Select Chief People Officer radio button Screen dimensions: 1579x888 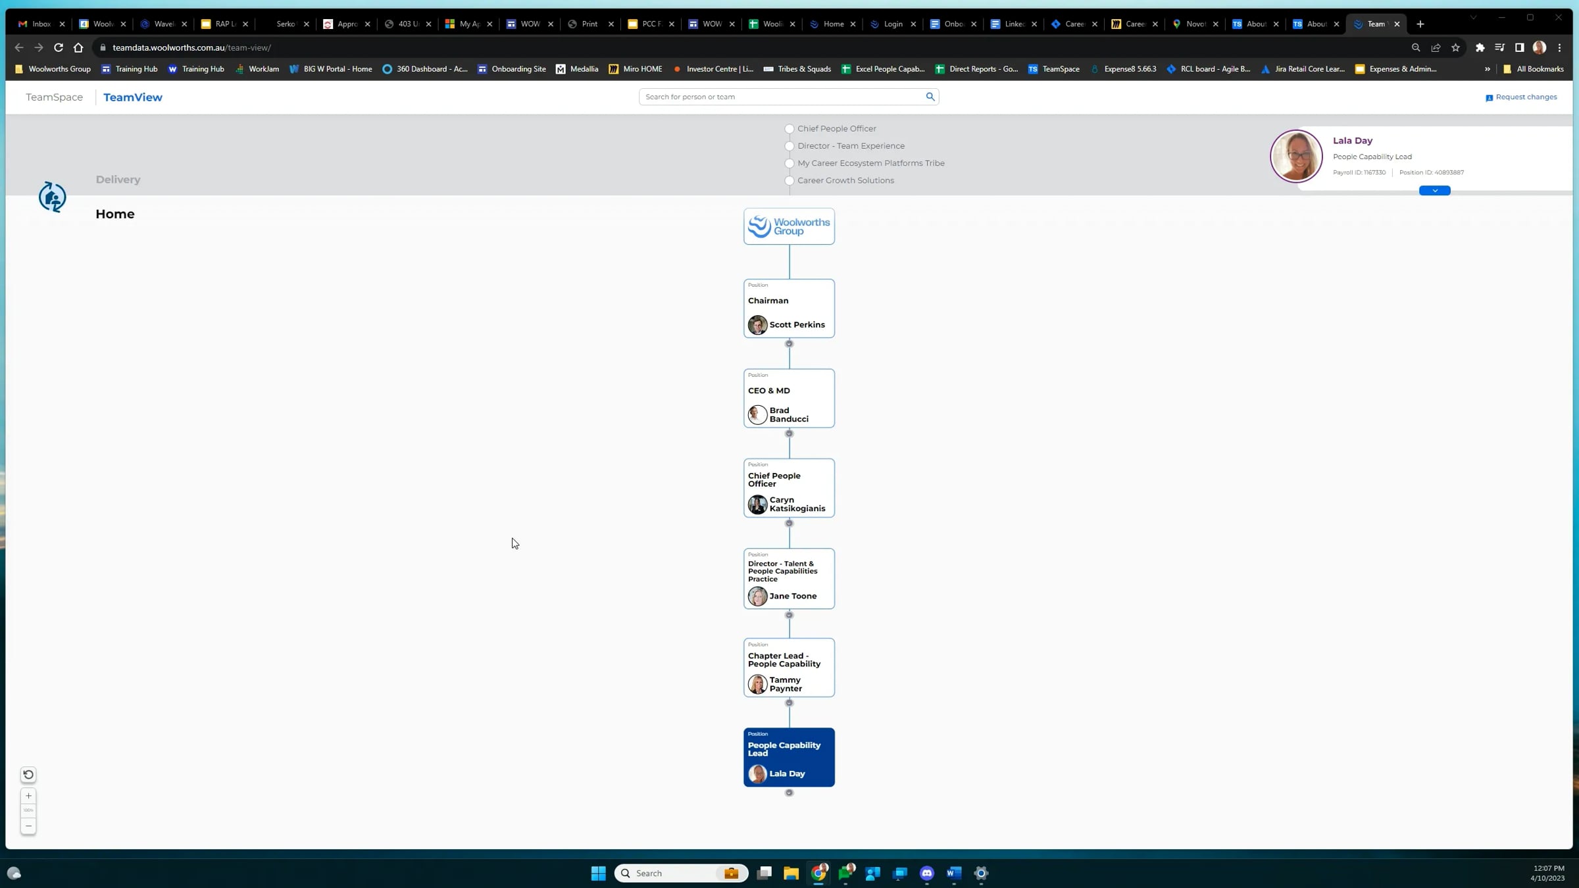coord(789,129)
